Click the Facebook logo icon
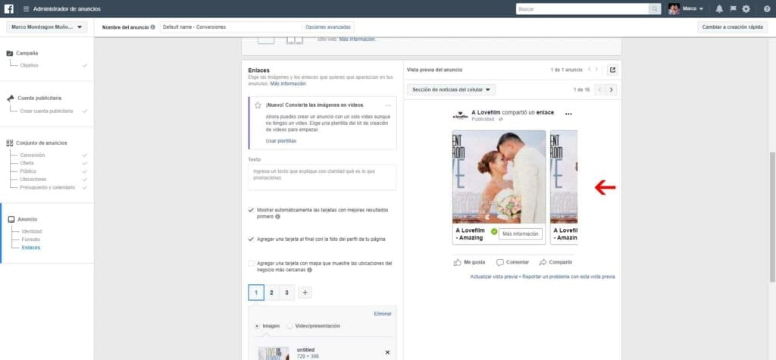This screenshot has width=776, height=360. tap(9, 9)
